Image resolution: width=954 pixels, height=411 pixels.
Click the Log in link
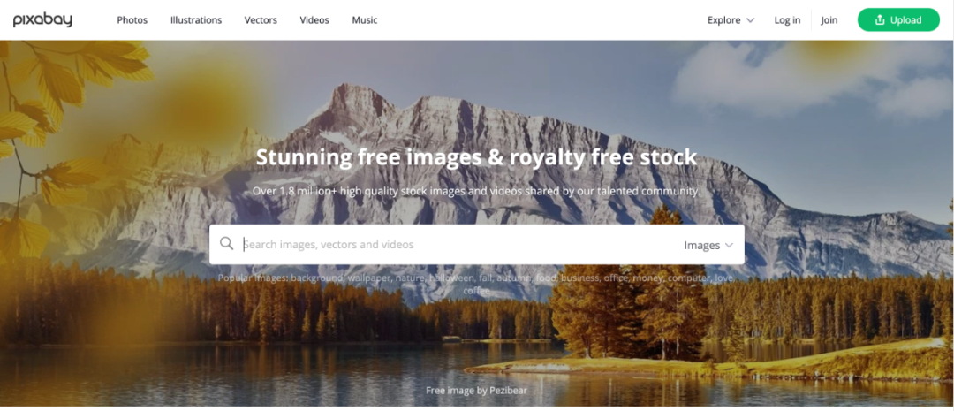click(x=787, y=20)
